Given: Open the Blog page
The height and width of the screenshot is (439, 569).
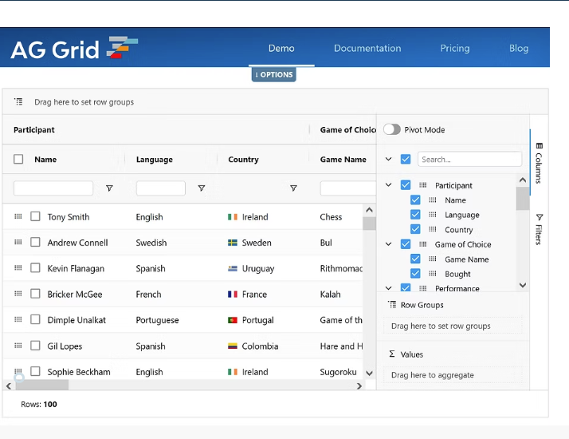Looking at the screenshot, I should click(x=519, y=49).
